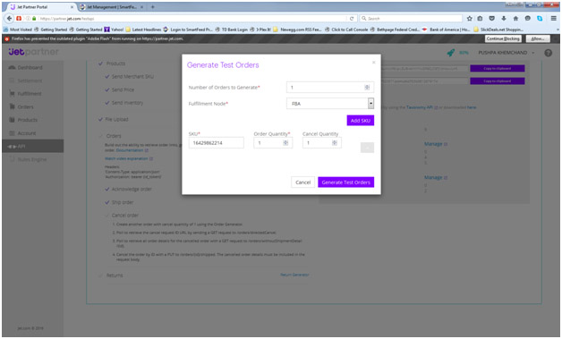Image resolution: width=562 pixels, height=339 pixels.
Task: Open a new browser tab
Action: [152, 7]
